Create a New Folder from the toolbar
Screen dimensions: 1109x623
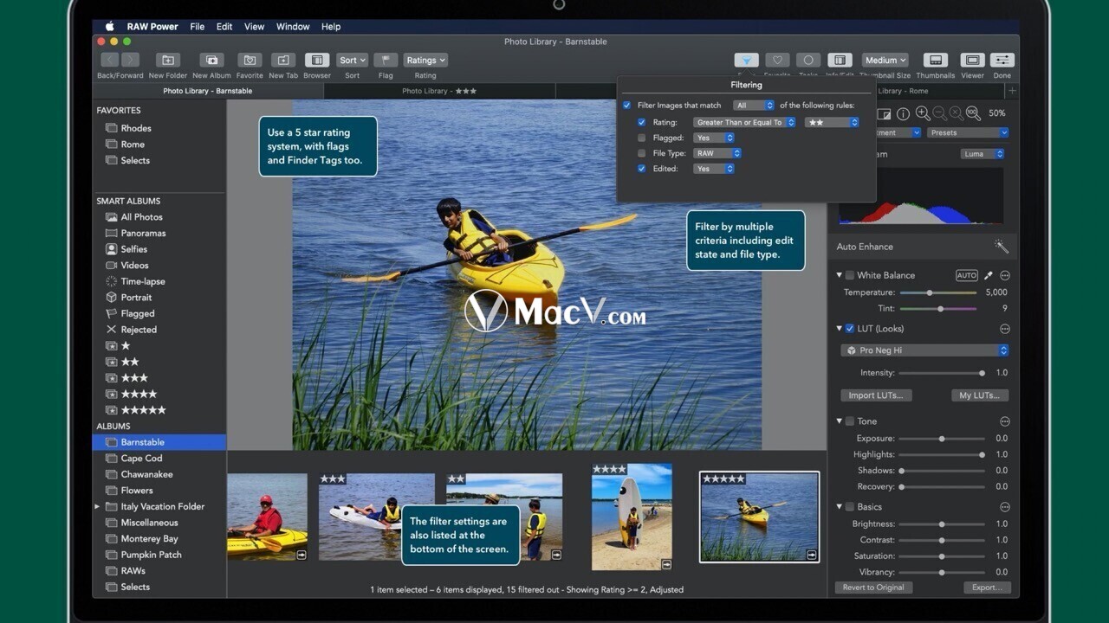(168, 60)
